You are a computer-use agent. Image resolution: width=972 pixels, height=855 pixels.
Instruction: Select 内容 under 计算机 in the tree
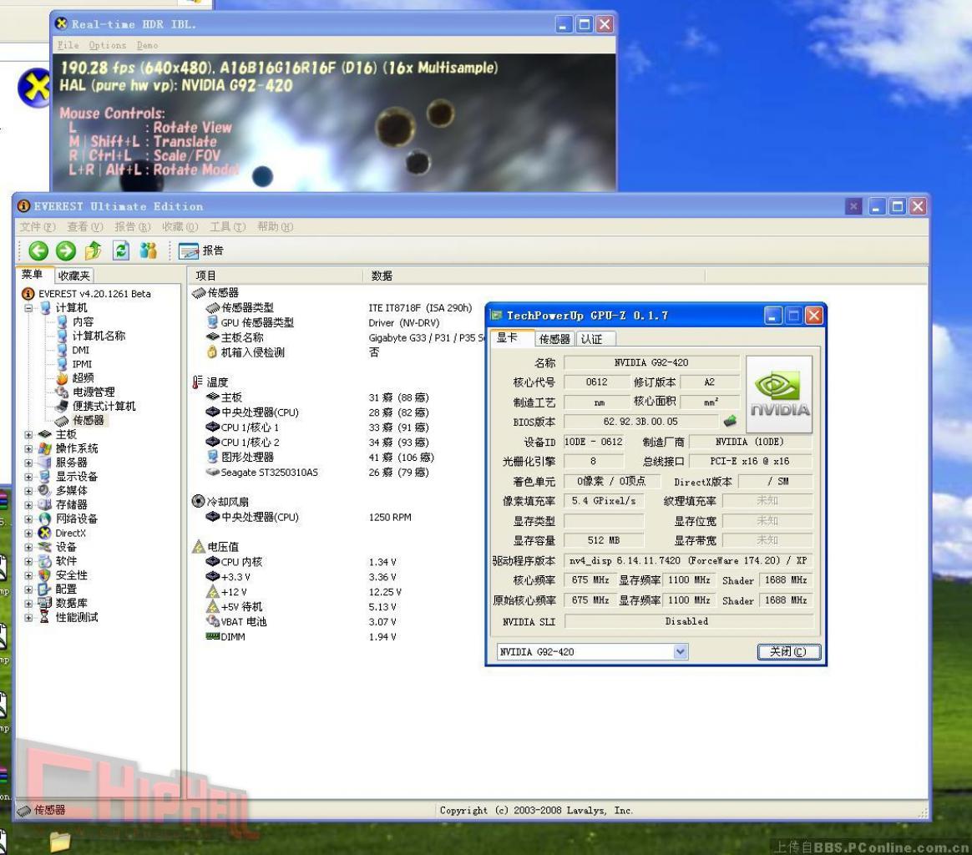83,321
